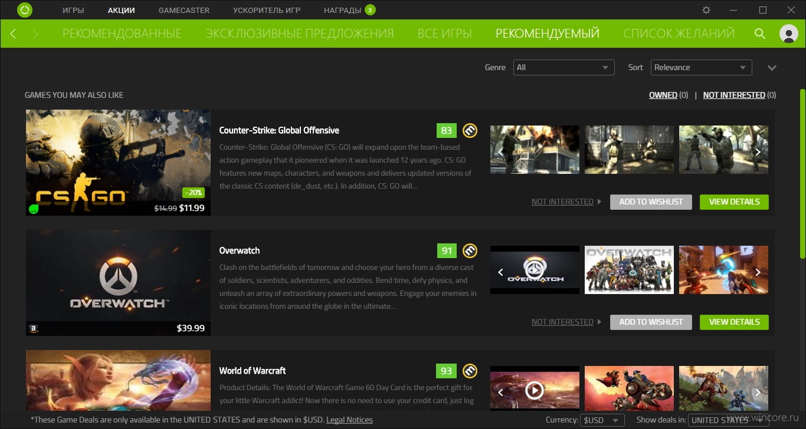Click the World of Warcraft score 93
Image resolution: width=806 pixels, height=429 pixels.
[447, 371]
